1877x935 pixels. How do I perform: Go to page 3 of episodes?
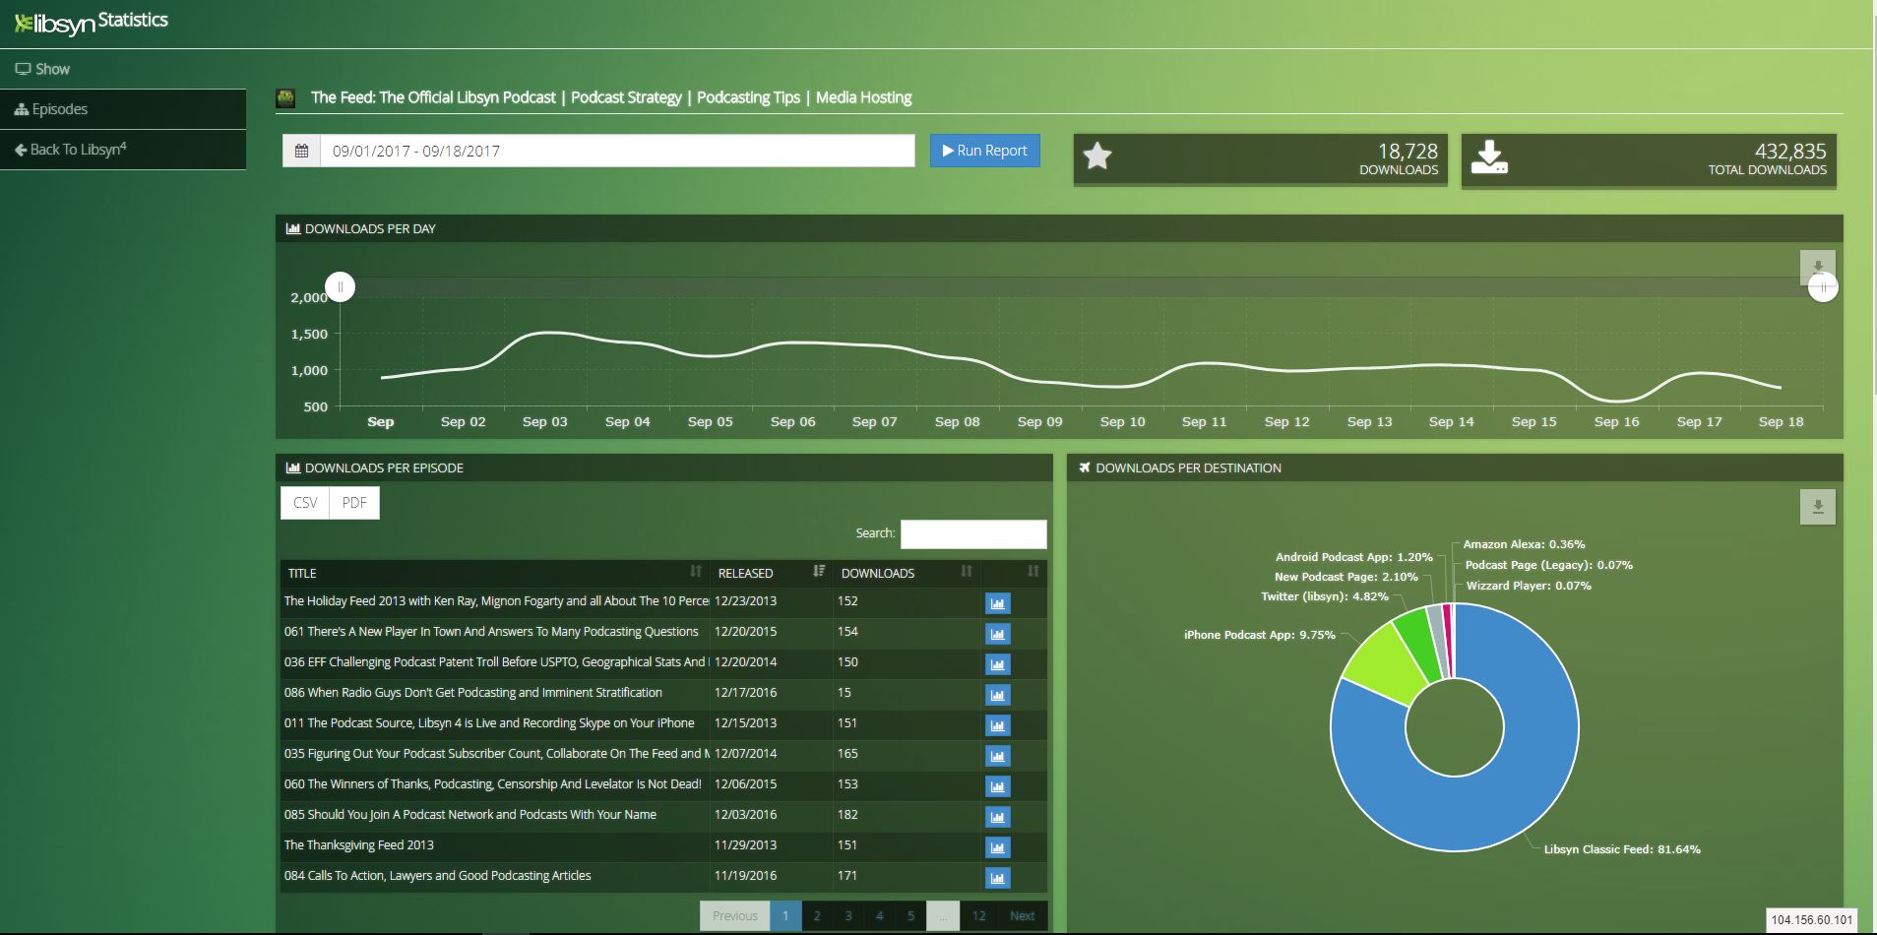pos(848,915)
